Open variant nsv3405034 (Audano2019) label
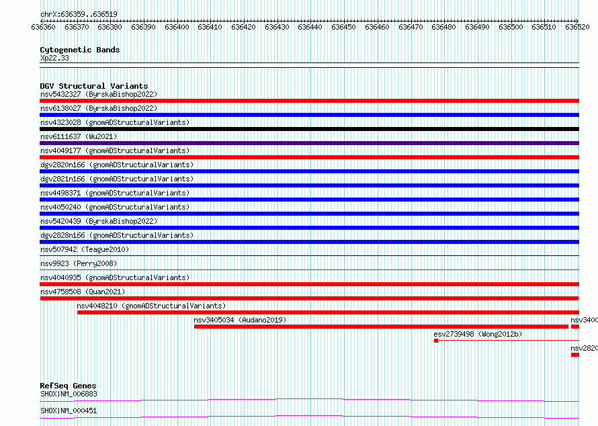The width and height of the screenshot is (598, 426). pyautogui.click(x=240, y=320)
